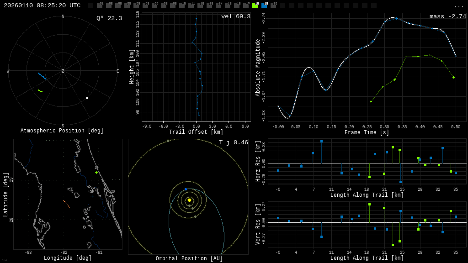Image resolution: width=468 pixels, height=263 pixels.
Task: Open the three-dot overflow menu
Action: [x=458, y=6]
